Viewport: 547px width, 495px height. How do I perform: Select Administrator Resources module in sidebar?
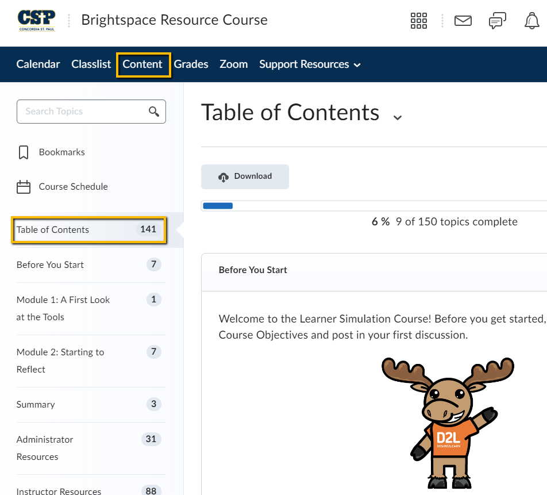point(45,448)
